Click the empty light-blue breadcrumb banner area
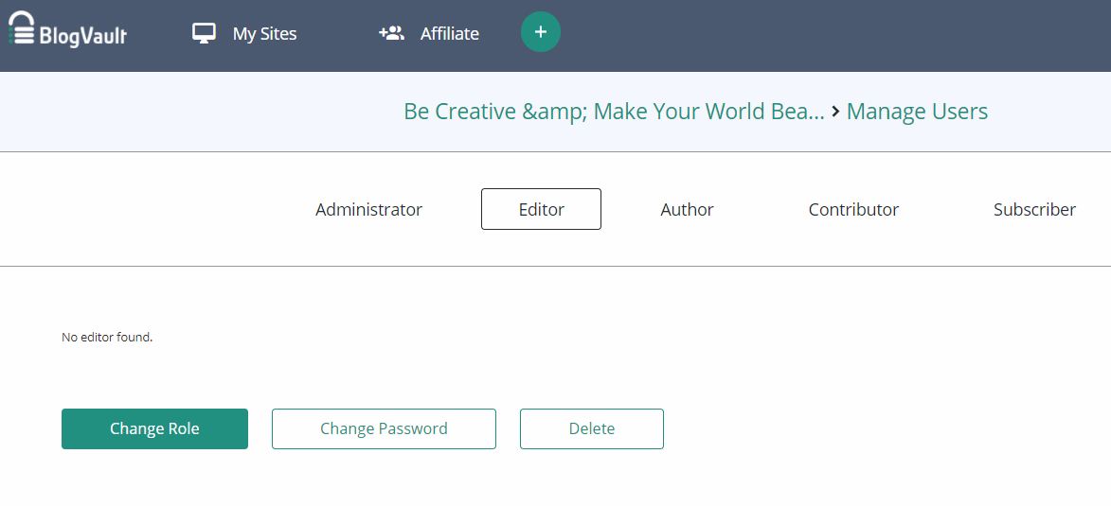The image size is (1111, 506). (189, 112)
